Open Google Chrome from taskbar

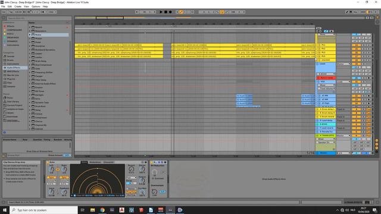[x=102, y=210]
